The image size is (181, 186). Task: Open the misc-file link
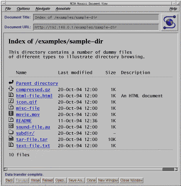pyautogui.click(x=28, y=108)
